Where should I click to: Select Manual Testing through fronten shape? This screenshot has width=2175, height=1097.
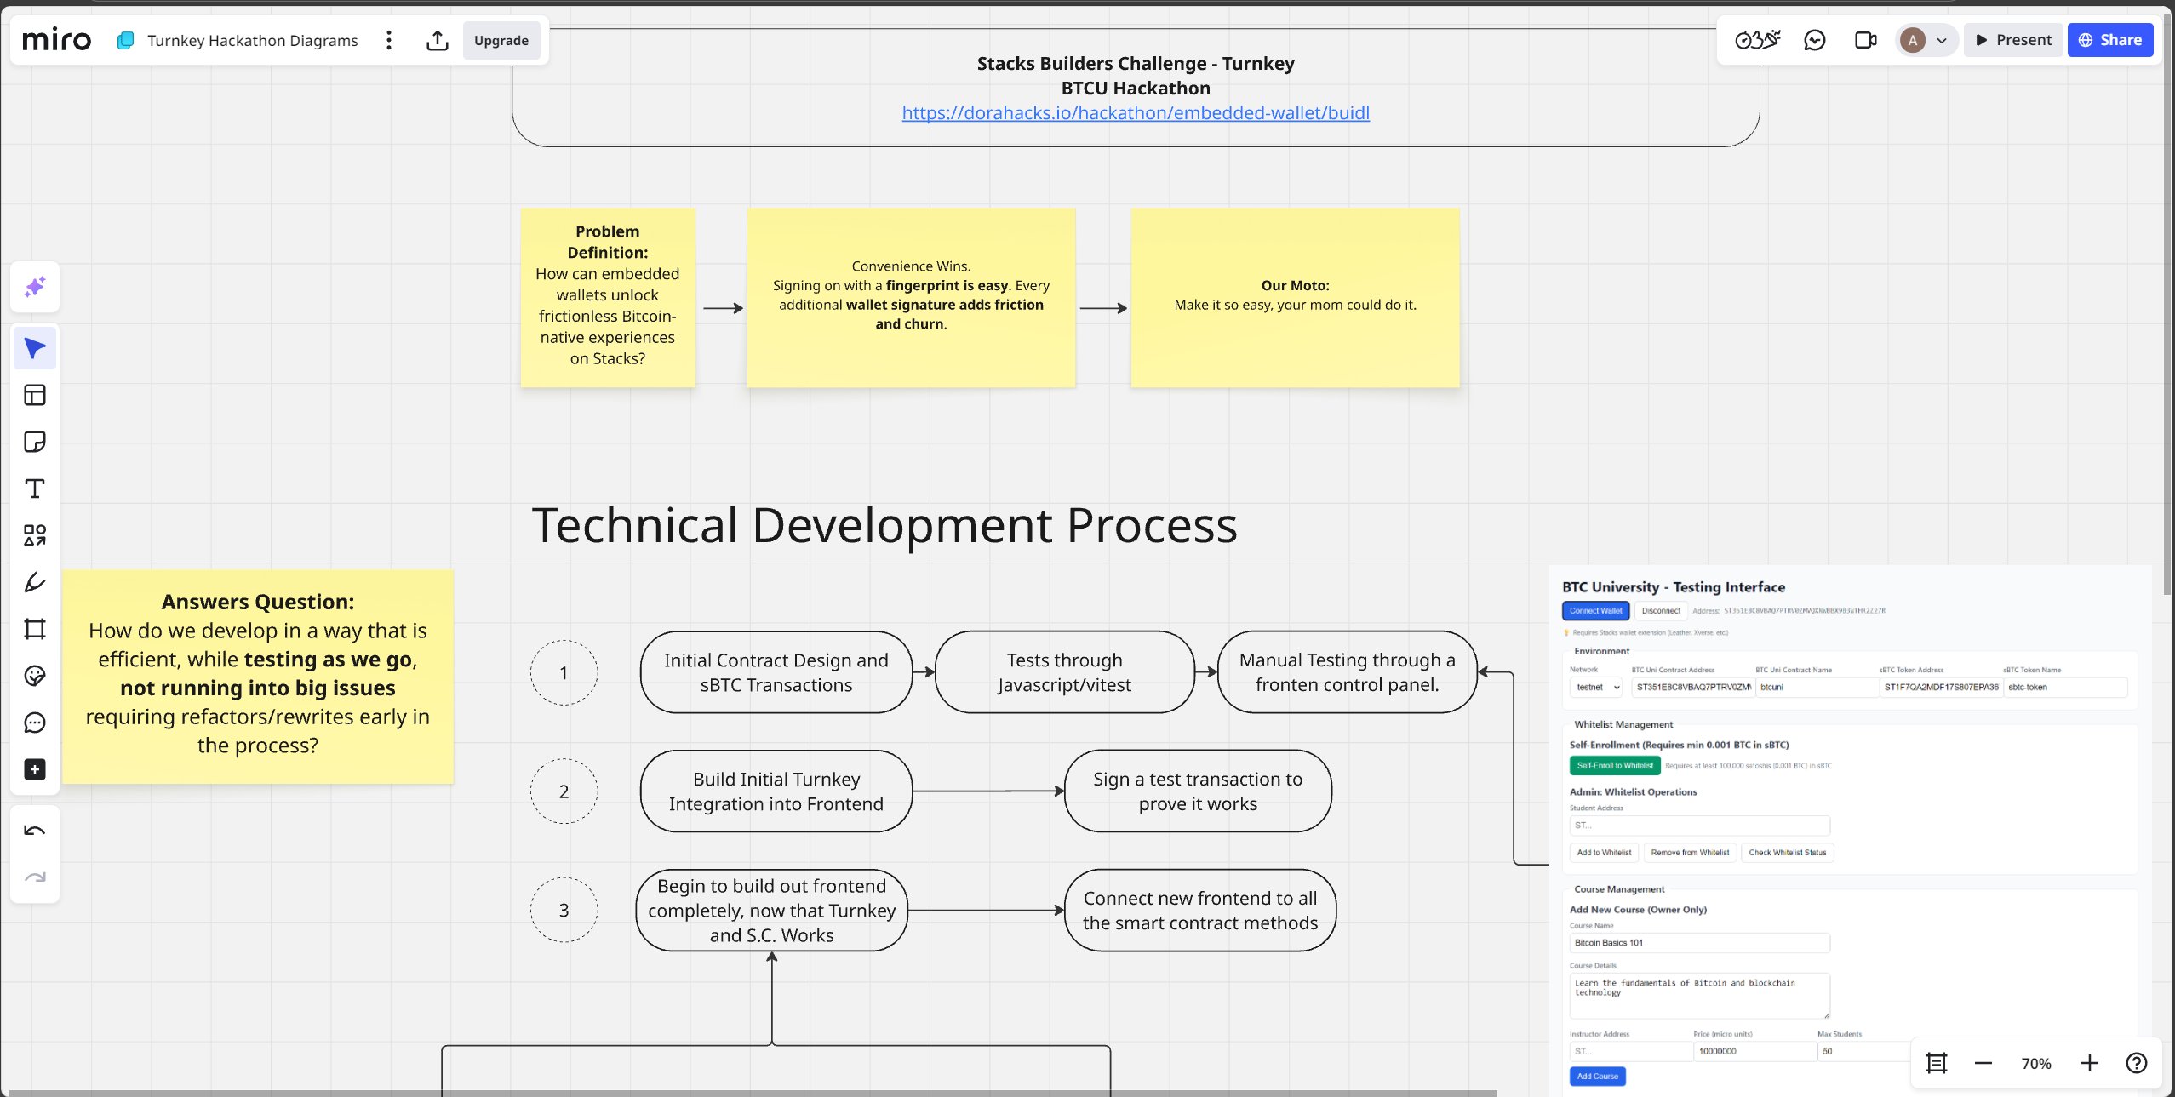tap(1347, 672)
